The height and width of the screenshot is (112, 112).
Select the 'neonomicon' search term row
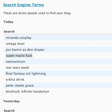point(58,61)
